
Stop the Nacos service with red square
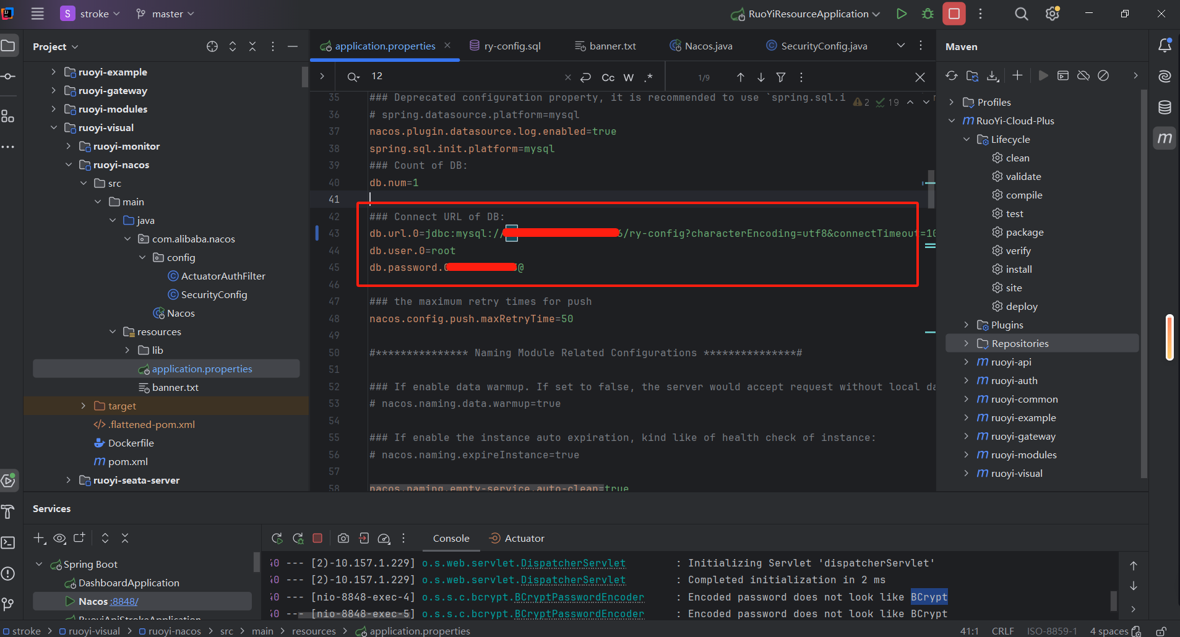point(317,538)
